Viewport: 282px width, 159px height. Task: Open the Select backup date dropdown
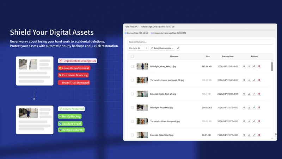coord(163,48)
